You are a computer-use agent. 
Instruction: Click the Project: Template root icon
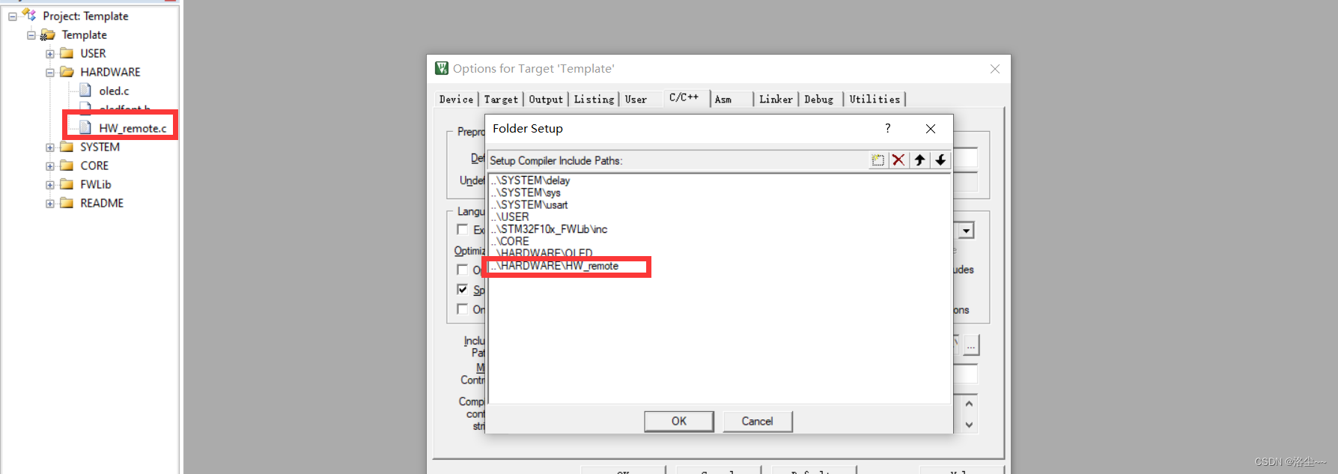(29, 15)
